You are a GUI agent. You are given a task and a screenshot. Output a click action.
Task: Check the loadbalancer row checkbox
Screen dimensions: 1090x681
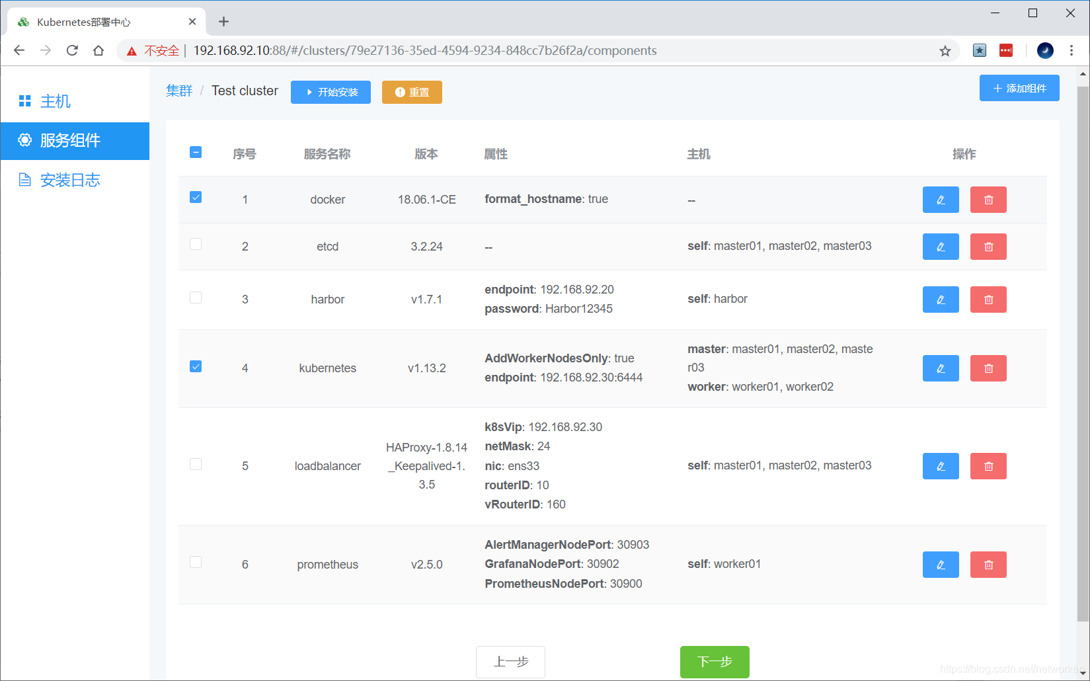coord(196,464)
